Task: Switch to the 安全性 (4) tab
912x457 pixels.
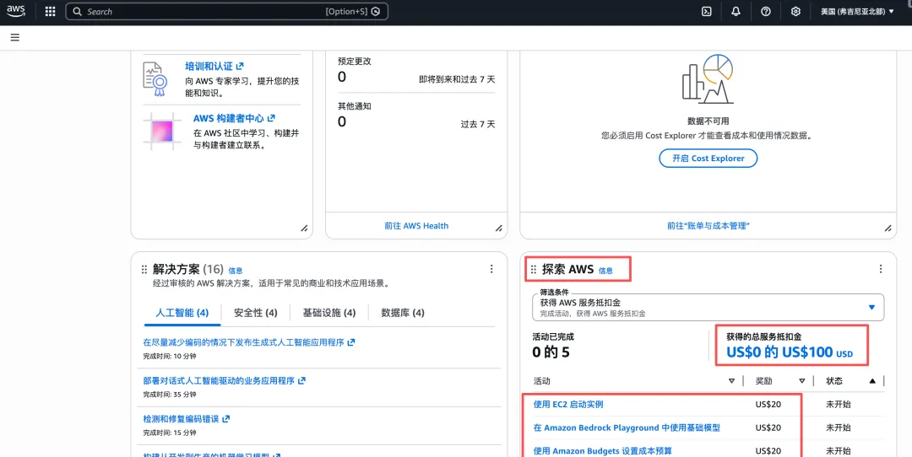Action: pyautogui.click(x=255, y=313)
